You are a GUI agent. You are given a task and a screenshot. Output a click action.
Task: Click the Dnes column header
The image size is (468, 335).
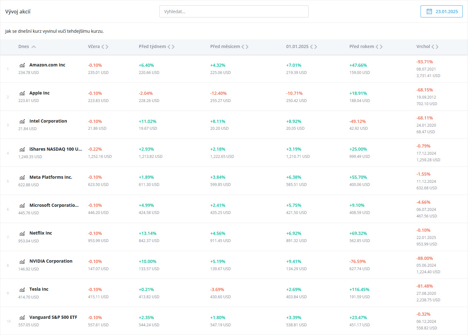(x=24, y=46)
